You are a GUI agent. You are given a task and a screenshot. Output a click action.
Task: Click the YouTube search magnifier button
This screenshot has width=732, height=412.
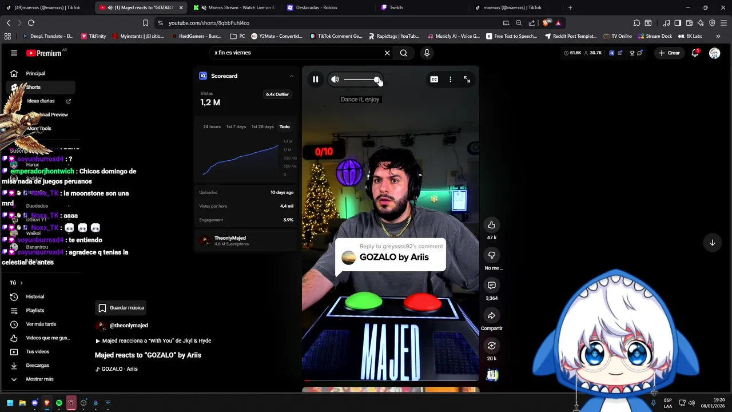404,53
